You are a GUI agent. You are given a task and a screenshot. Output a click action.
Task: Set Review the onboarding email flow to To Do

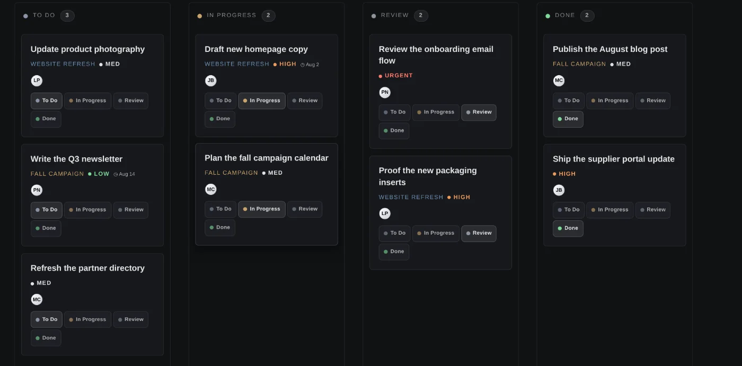point(394,112)
